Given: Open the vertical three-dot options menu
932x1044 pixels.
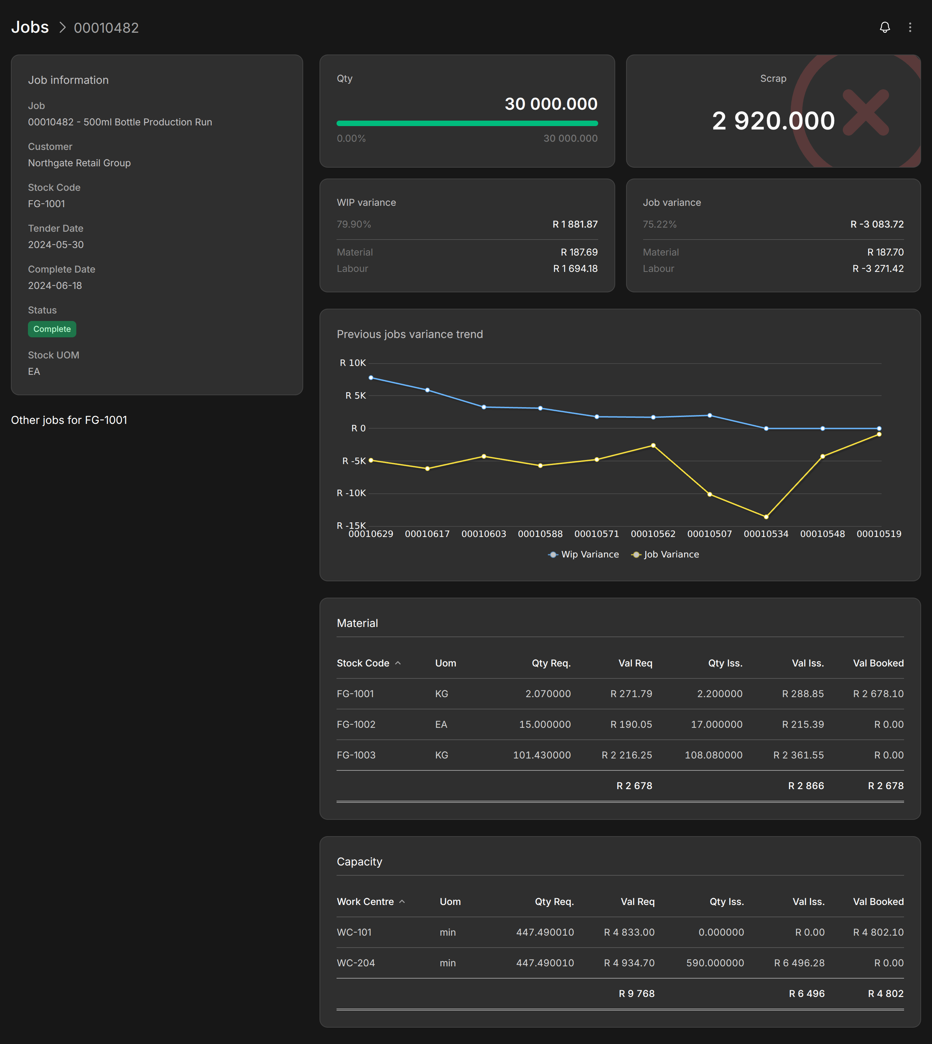Looking at the screenshot, I should pos(910,27).
